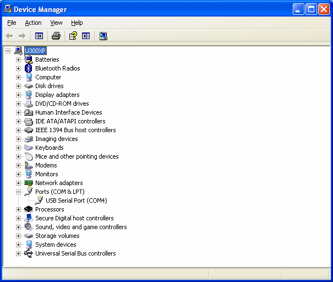Open the File menu

12,23
